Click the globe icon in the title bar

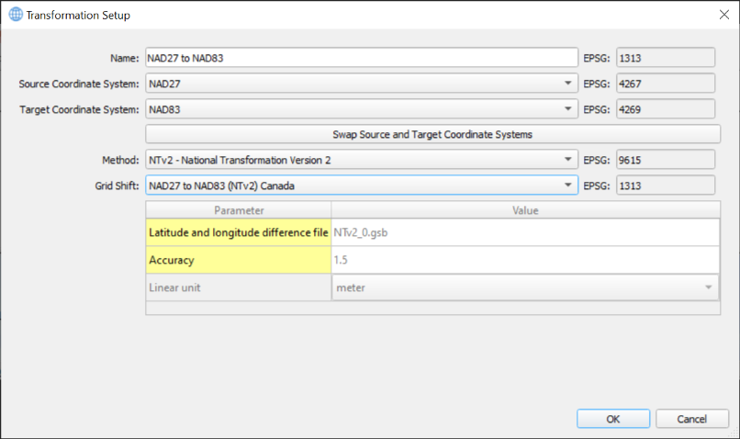(16, 15)
